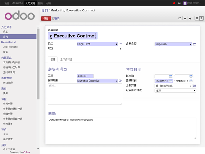Switch to the 信息 tab

53,60
